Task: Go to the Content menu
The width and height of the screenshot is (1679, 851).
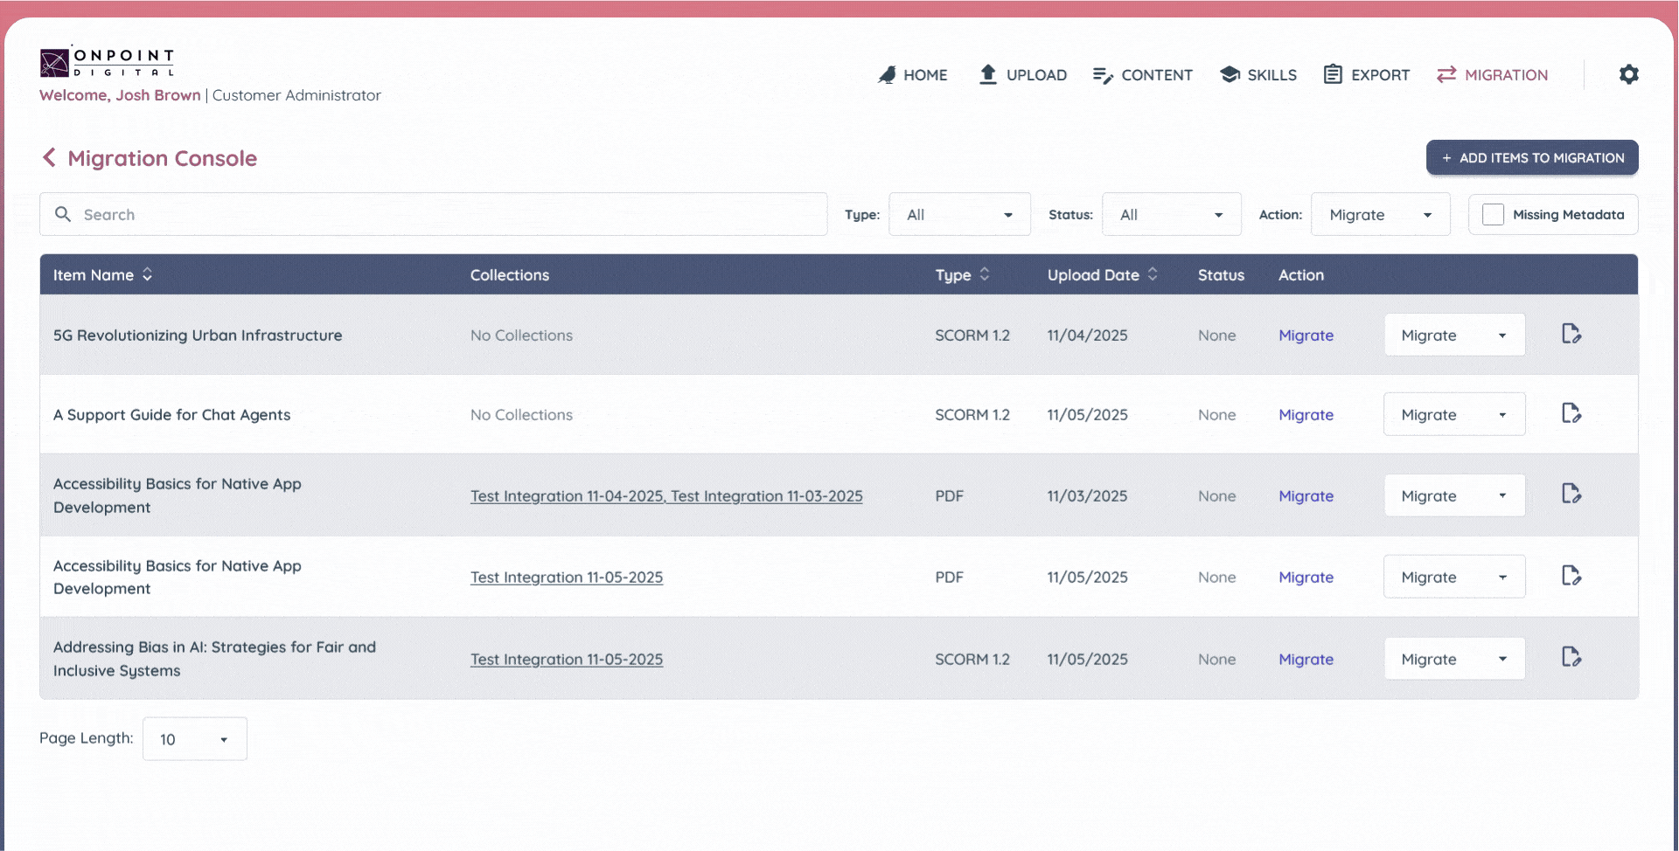Action: pos(1142,75)
